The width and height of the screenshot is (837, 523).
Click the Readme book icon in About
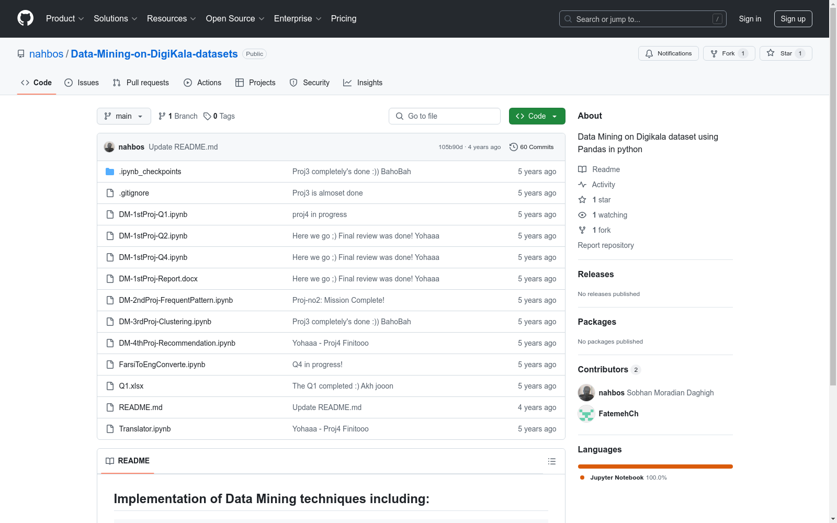click(x=582, y=169)
